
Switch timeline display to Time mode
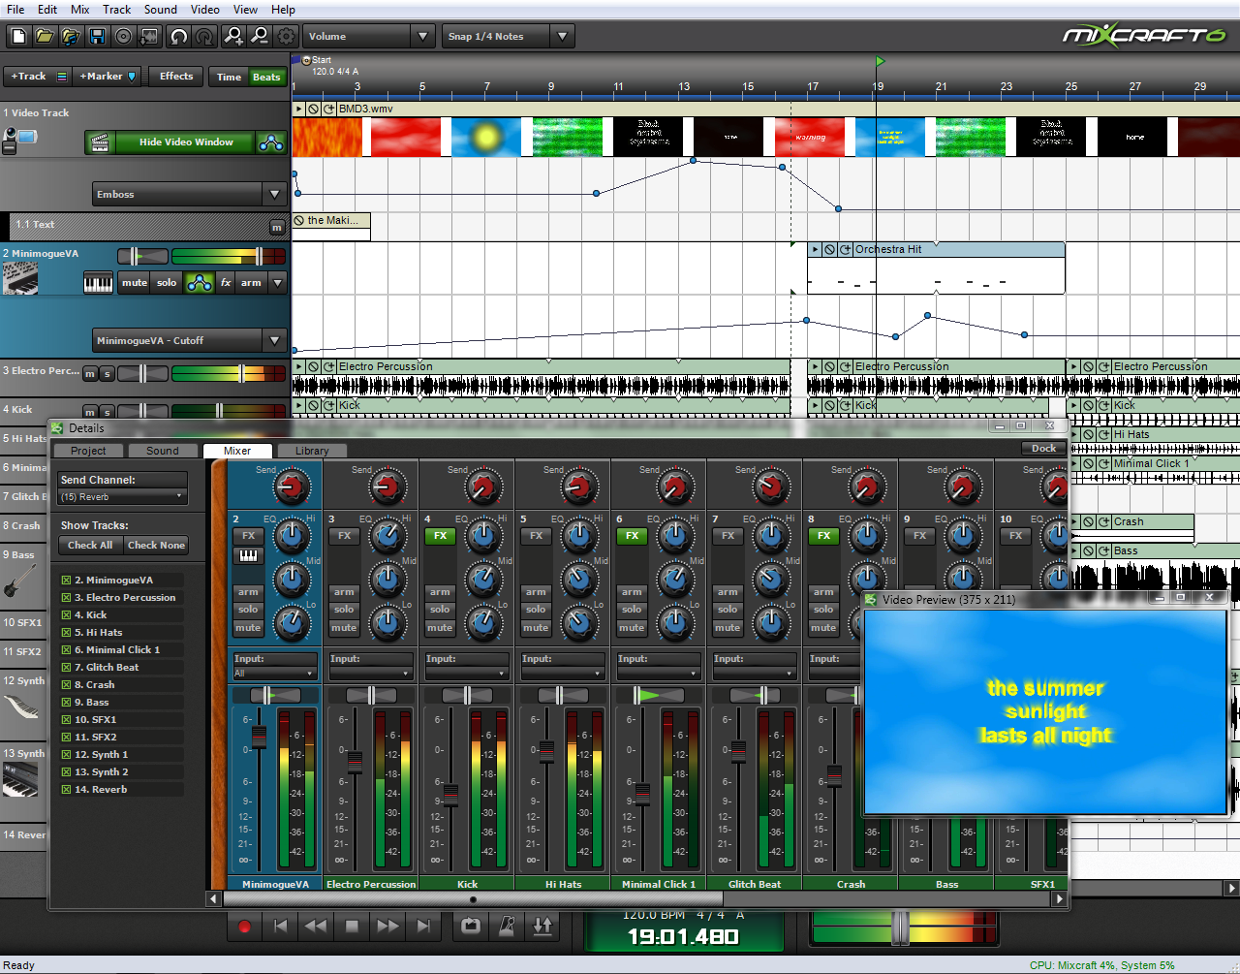click(x=229, y=78)
